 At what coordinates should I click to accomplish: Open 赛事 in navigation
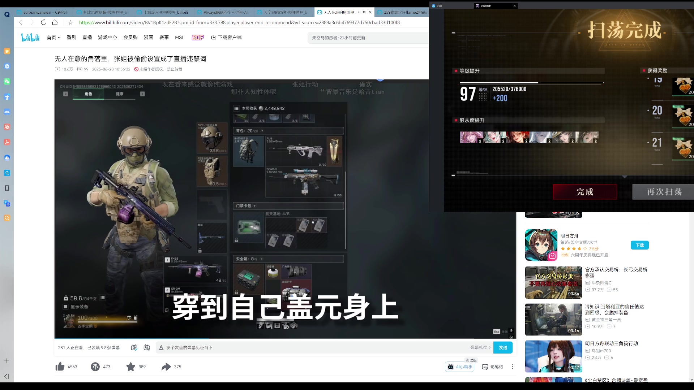pos(164,37)
